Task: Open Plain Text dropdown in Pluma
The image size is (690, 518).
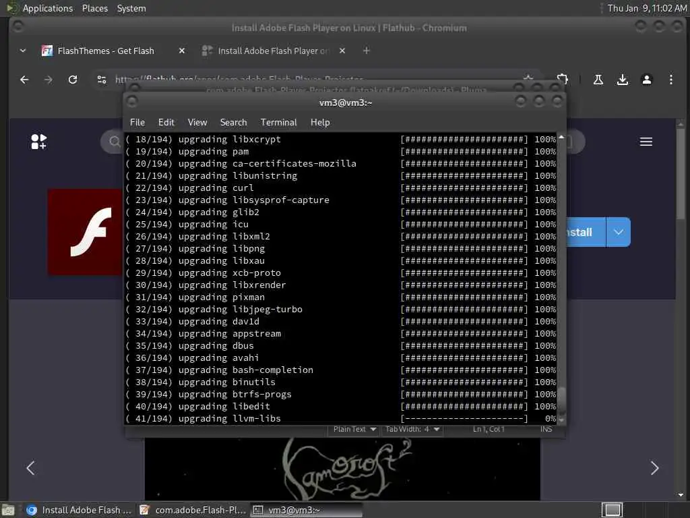Action: point(354,429)
